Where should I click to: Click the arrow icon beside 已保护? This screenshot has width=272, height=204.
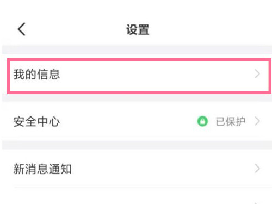257,121
